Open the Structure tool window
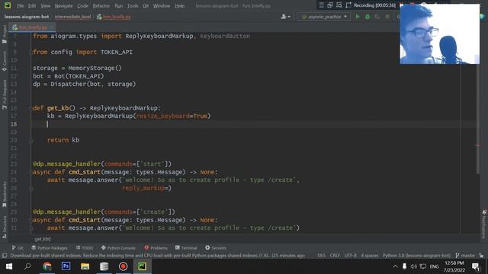The height and width of the screenshot is (274, 488). click(x=5, y=227)
